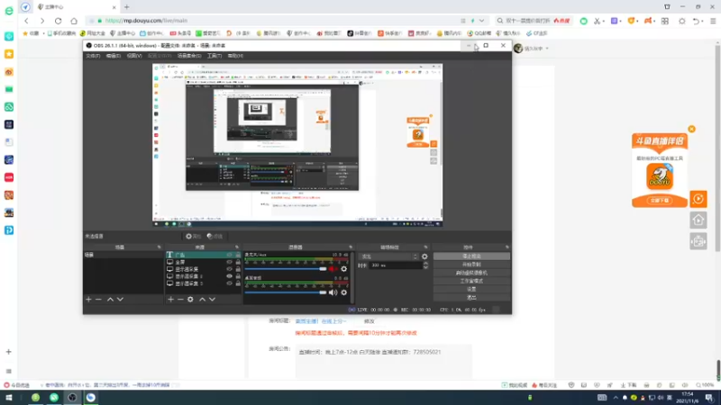Remove the selected source with the minus icon
The height and width of the screenshot is (405, 721).
pos(180,300)
